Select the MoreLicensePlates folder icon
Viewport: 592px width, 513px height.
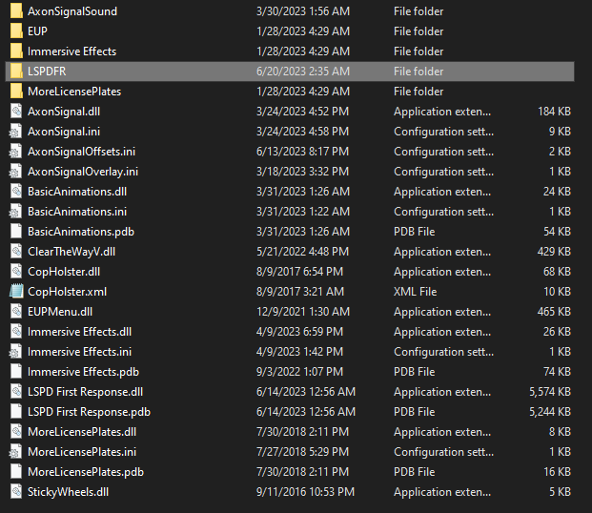tap(16, 92)
